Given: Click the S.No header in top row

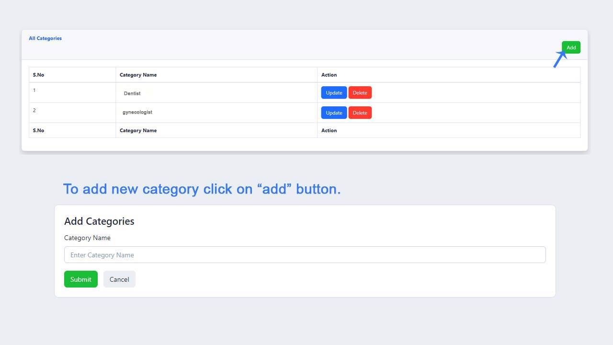Looking at the screenshot, I should tap(38, 75).
